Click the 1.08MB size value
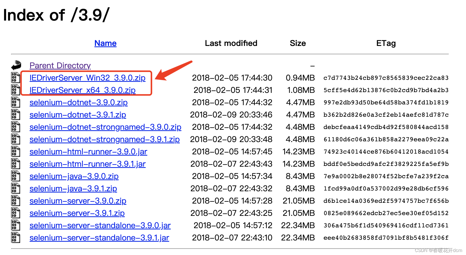Viewport: 466px width, 255px height. click(301, 90)
